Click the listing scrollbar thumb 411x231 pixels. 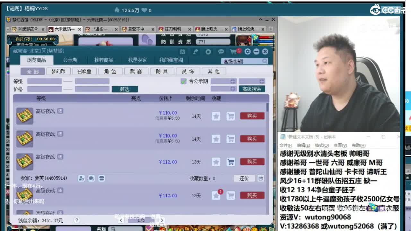coord(267,107)
